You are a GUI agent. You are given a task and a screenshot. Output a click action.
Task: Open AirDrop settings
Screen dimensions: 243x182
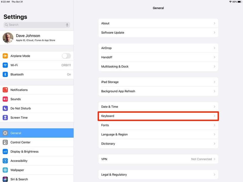coord(158,48)
